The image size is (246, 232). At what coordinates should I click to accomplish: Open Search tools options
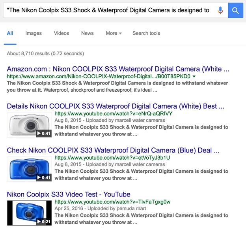coord(146,33)
